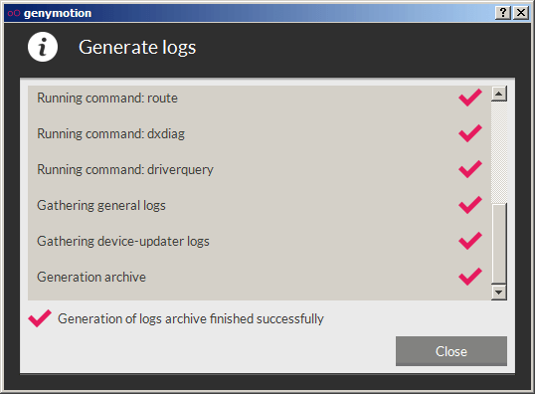
Task: Select 'Running command: route' row
Action: coord(259,98)
